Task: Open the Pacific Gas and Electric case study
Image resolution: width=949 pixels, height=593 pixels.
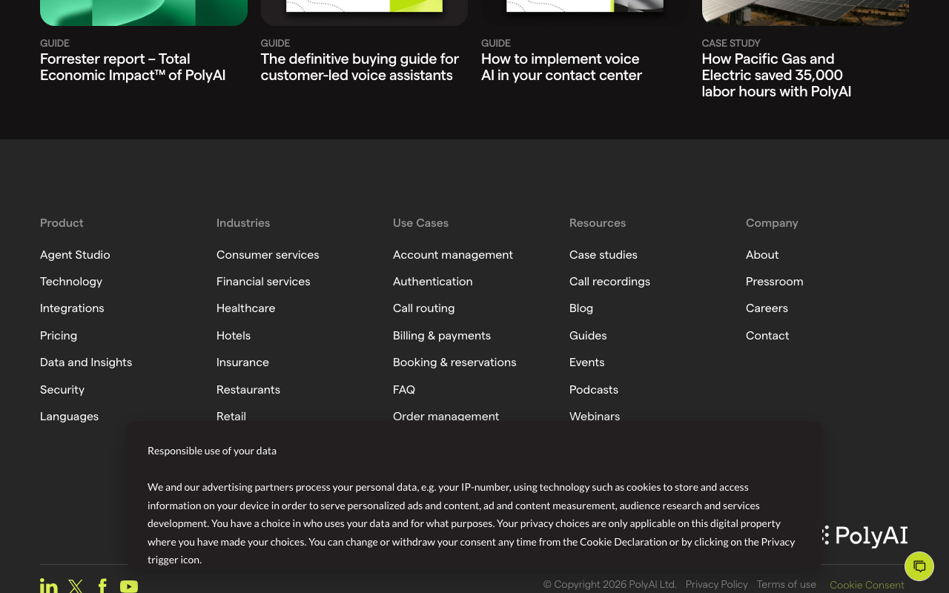Action: click(x=776, y=76)
